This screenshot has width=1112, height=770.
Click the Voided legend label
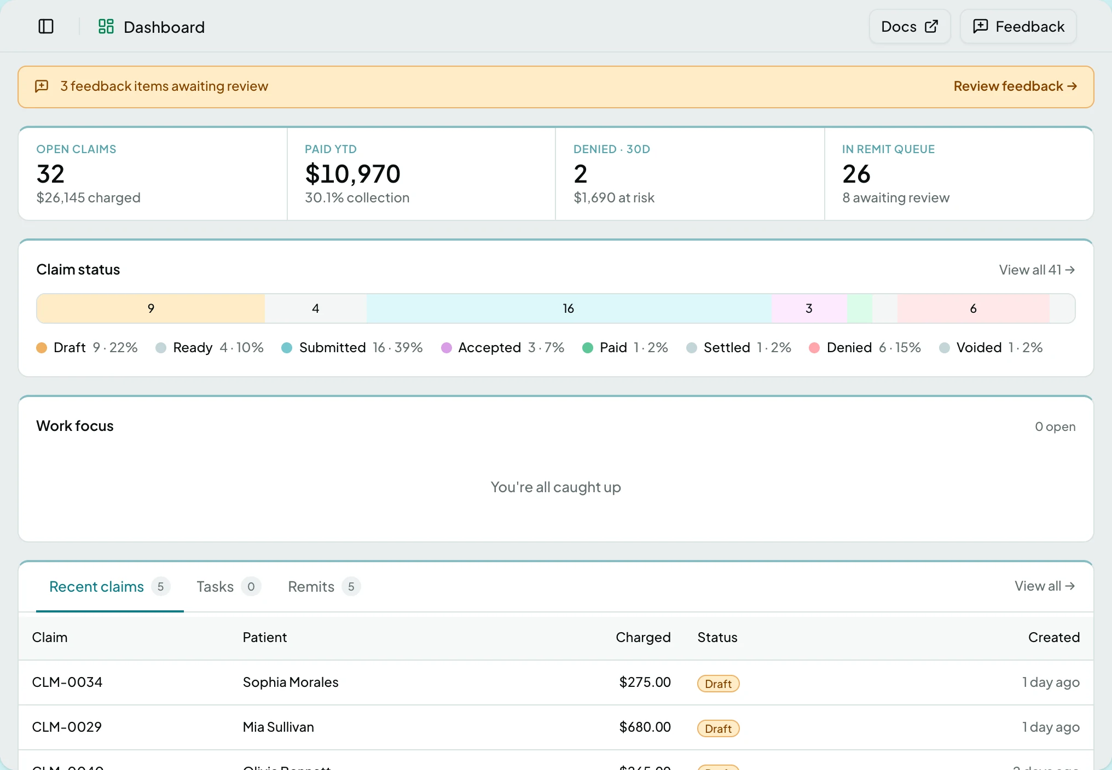pos(979,348)
